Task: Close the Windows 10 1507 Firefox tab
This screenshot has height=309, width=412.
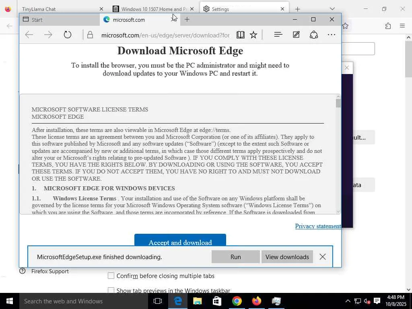Action: tap(192, 9)
